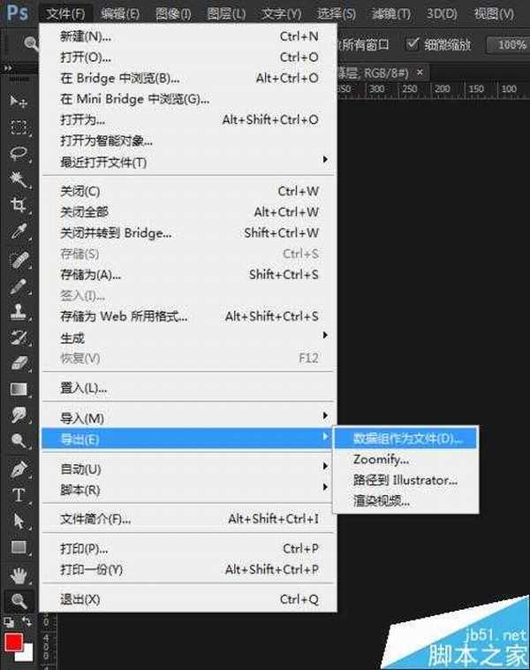The height and width of the screenshot is (670, 530).
Task: Choose 关闭全部 menu item
Action: coord(187,212)
